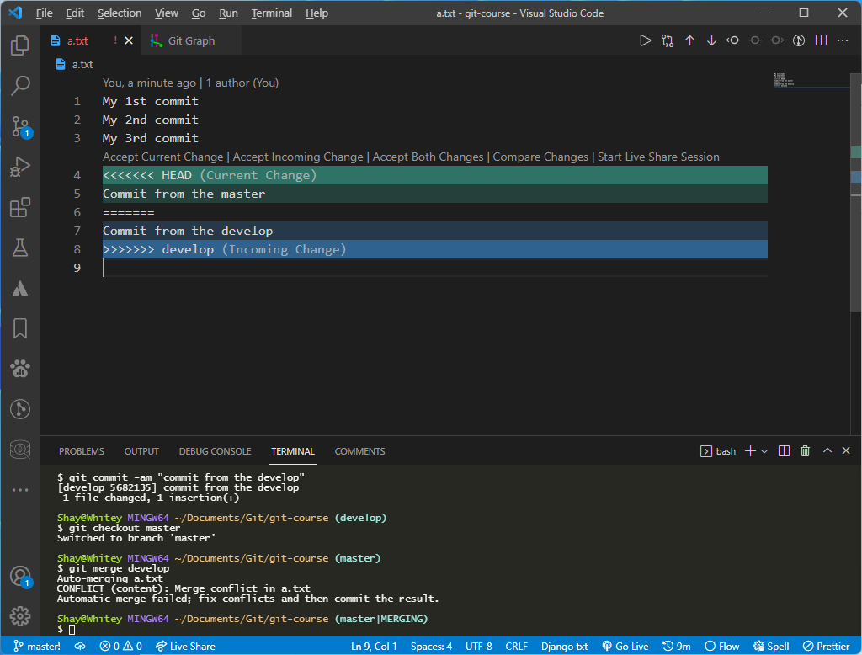Viewport: 862px width, 655px height.
Task: Open the Testing beaker icon
Action: (x=20, y=248)
